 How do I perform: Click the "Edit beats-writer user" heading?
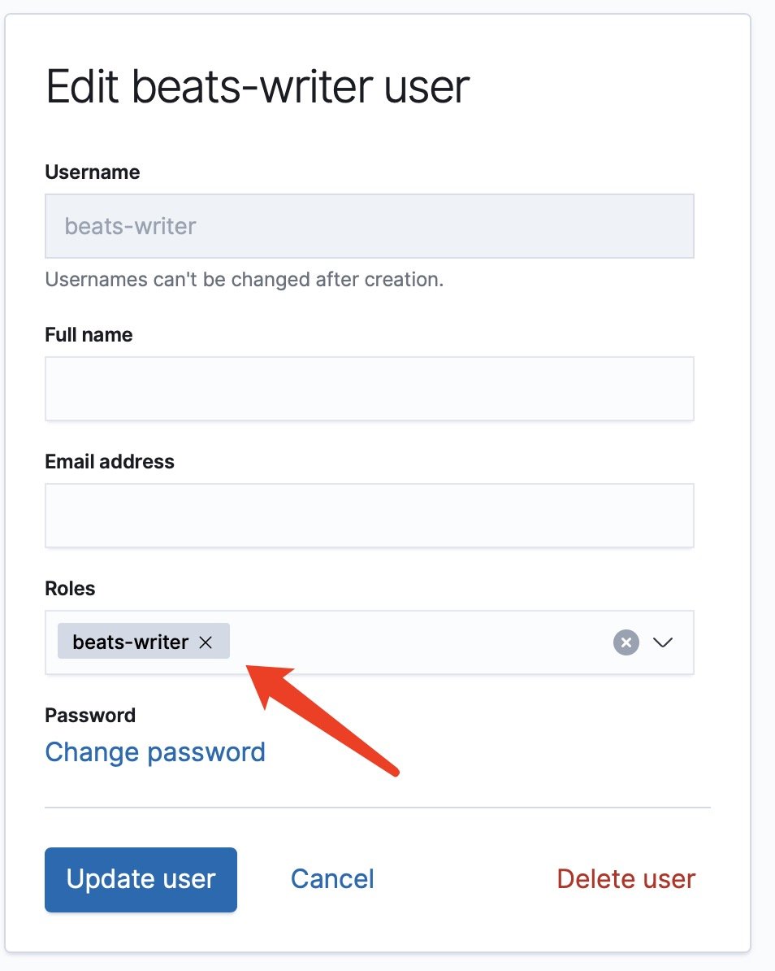coord(258,86)
